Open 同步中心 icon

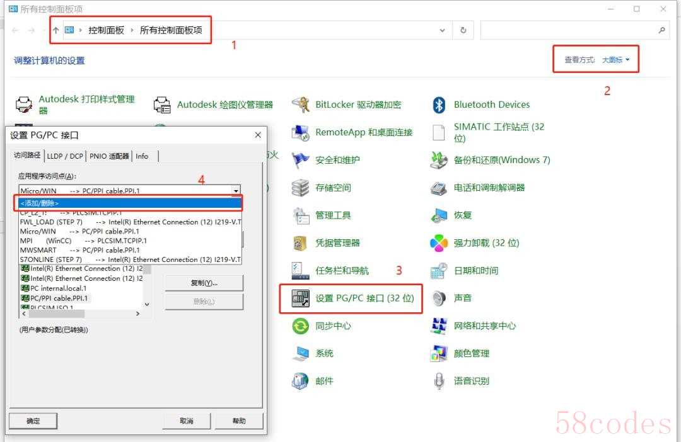click(300, 326)
